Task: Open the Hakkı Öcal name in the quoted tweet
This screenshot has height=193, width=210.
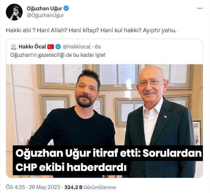Action: (x=32, y=47)
